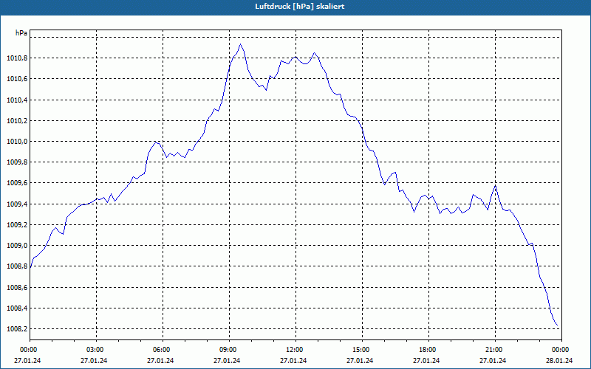This screenshot has height=369, width=591.
Task: Select the 1009,2 y-axis label
Action: click(16, 225)
